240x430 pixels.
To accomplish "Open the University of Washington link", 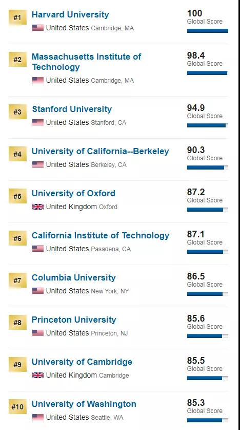I will [84, 404].
